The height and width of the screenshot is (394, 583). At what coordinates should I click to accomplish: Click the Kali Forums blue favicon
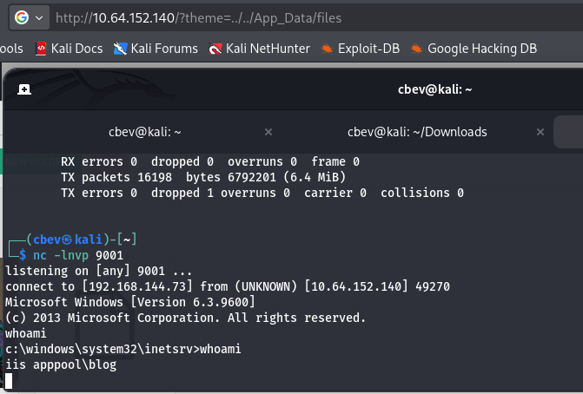coord(120,49)
